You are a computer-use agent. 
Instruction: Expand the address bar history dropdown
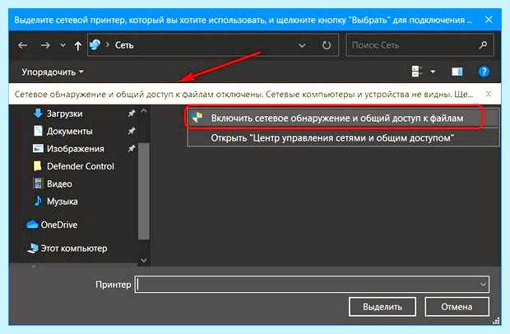pos(302,45)
